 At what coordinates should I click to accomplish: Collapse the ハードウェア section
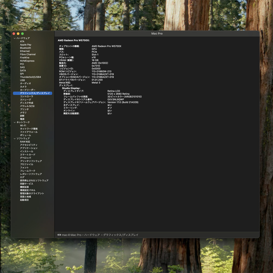(x=15, y=38)
